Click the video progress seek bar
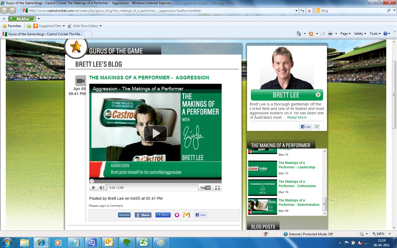The height and width of the screenshot is (248, 397). click(155, 181)
